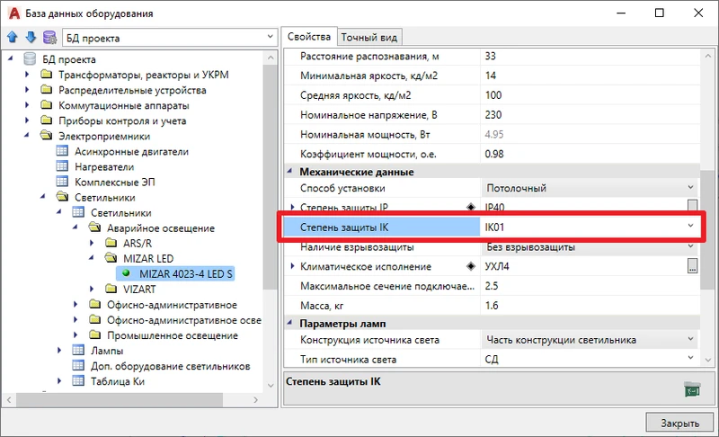The height and width of the screenshot is (437, 719).
Task: Expand the Трансформаторы, реакторы и УКРМ folder
Action: pos(27,75)
